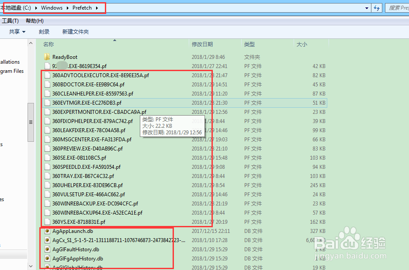Click the 360VULSETUP.EXE-466AC662.pf file icon
Image resolution: width=409 pixels, height=270 pixels.
[x=47, y=194]
